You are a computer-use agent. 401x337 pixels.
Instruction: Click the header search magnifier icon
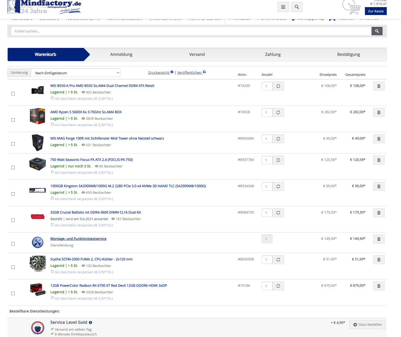pyautogui.click(x=297, y=7)
